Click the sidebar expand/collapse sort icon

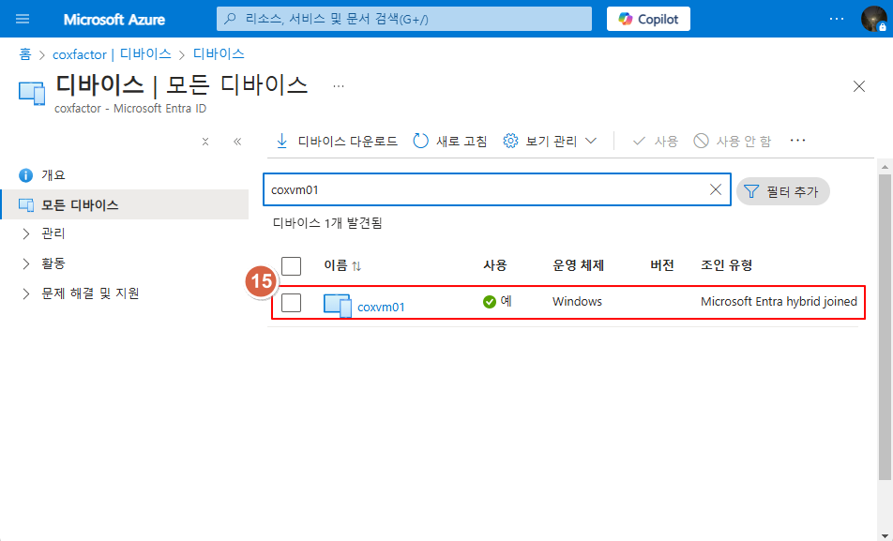205,142
